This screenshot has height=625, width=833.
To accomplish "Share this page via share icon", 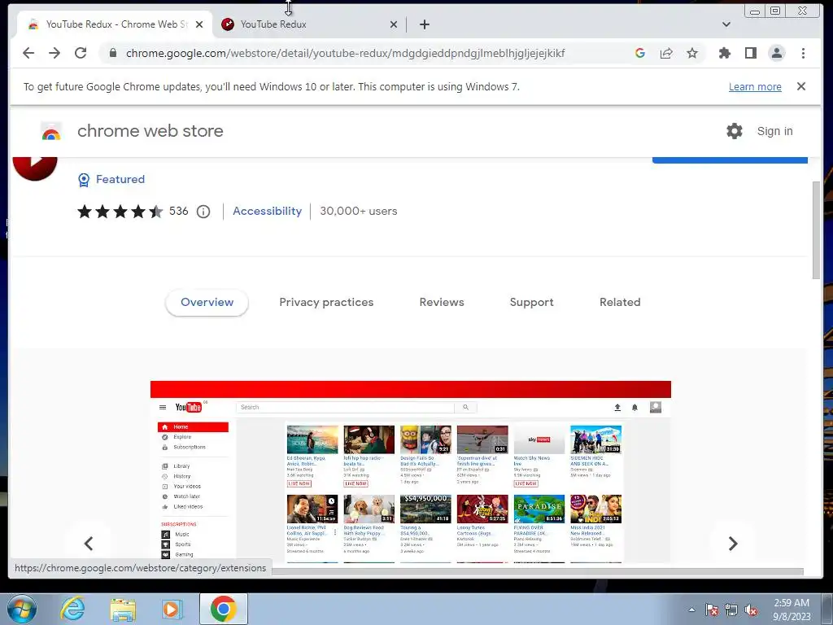I will [x=666, y=53].
